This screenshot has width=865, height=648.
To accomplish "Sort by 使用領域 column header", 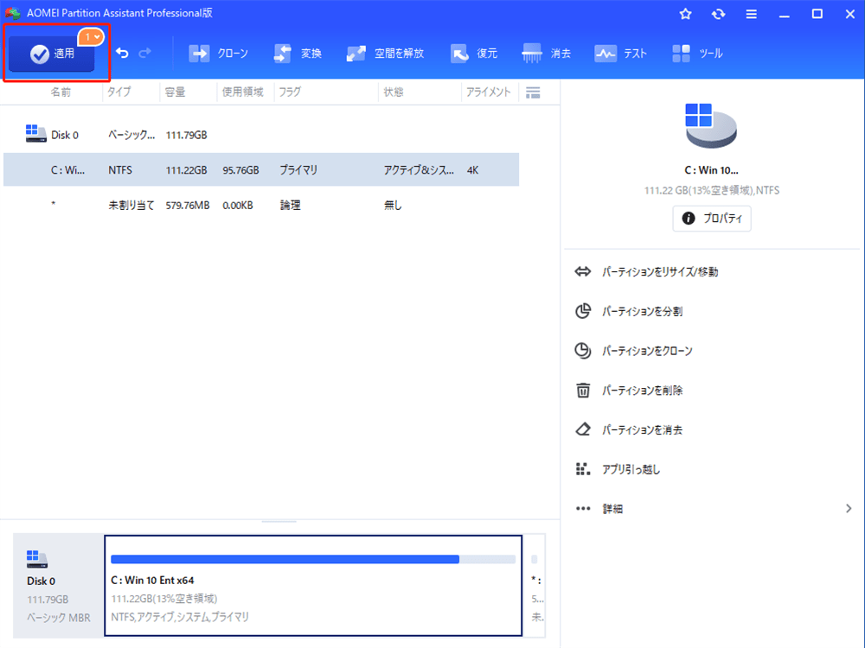I will coord(243,92).
